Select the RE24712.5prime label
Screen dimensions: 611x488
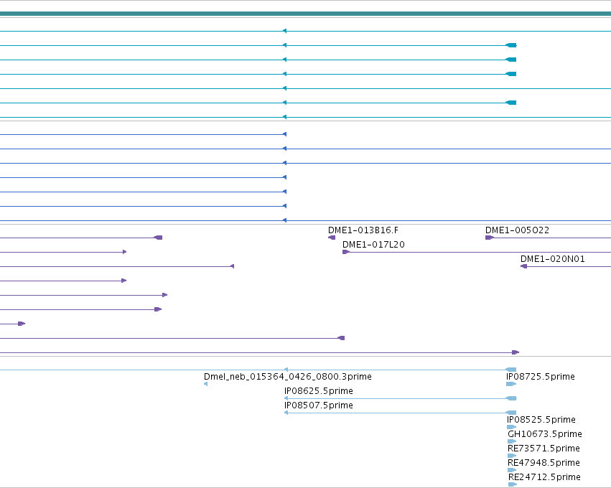click(544, 477)
